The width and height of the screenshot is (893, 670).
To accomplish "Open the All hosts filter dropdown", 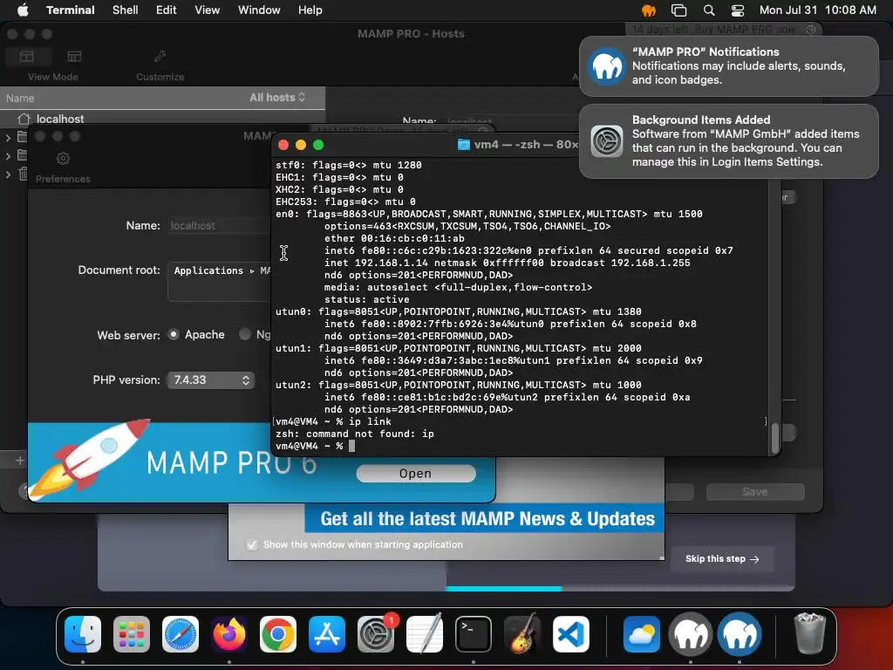I will pos(277,98).
